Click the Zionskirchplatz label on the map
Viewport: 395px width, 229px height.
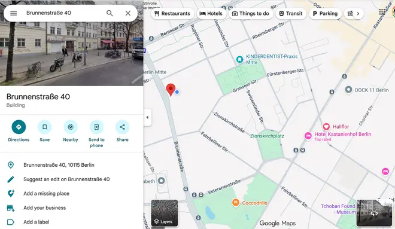click(267, 136)
